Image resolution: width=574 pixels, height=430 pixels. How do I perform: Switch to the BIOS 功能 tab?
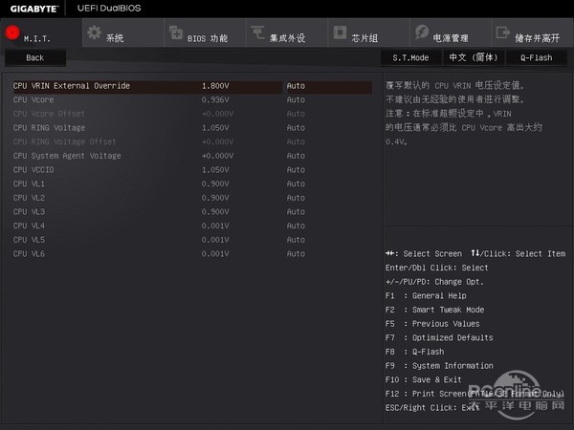(x=205, y=32)
